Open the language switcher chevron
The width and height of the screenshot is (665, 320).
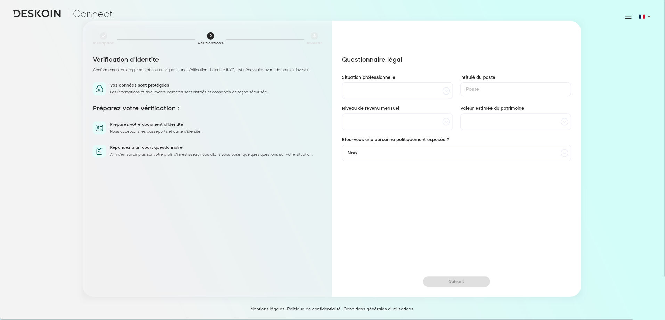pos(649,17)
